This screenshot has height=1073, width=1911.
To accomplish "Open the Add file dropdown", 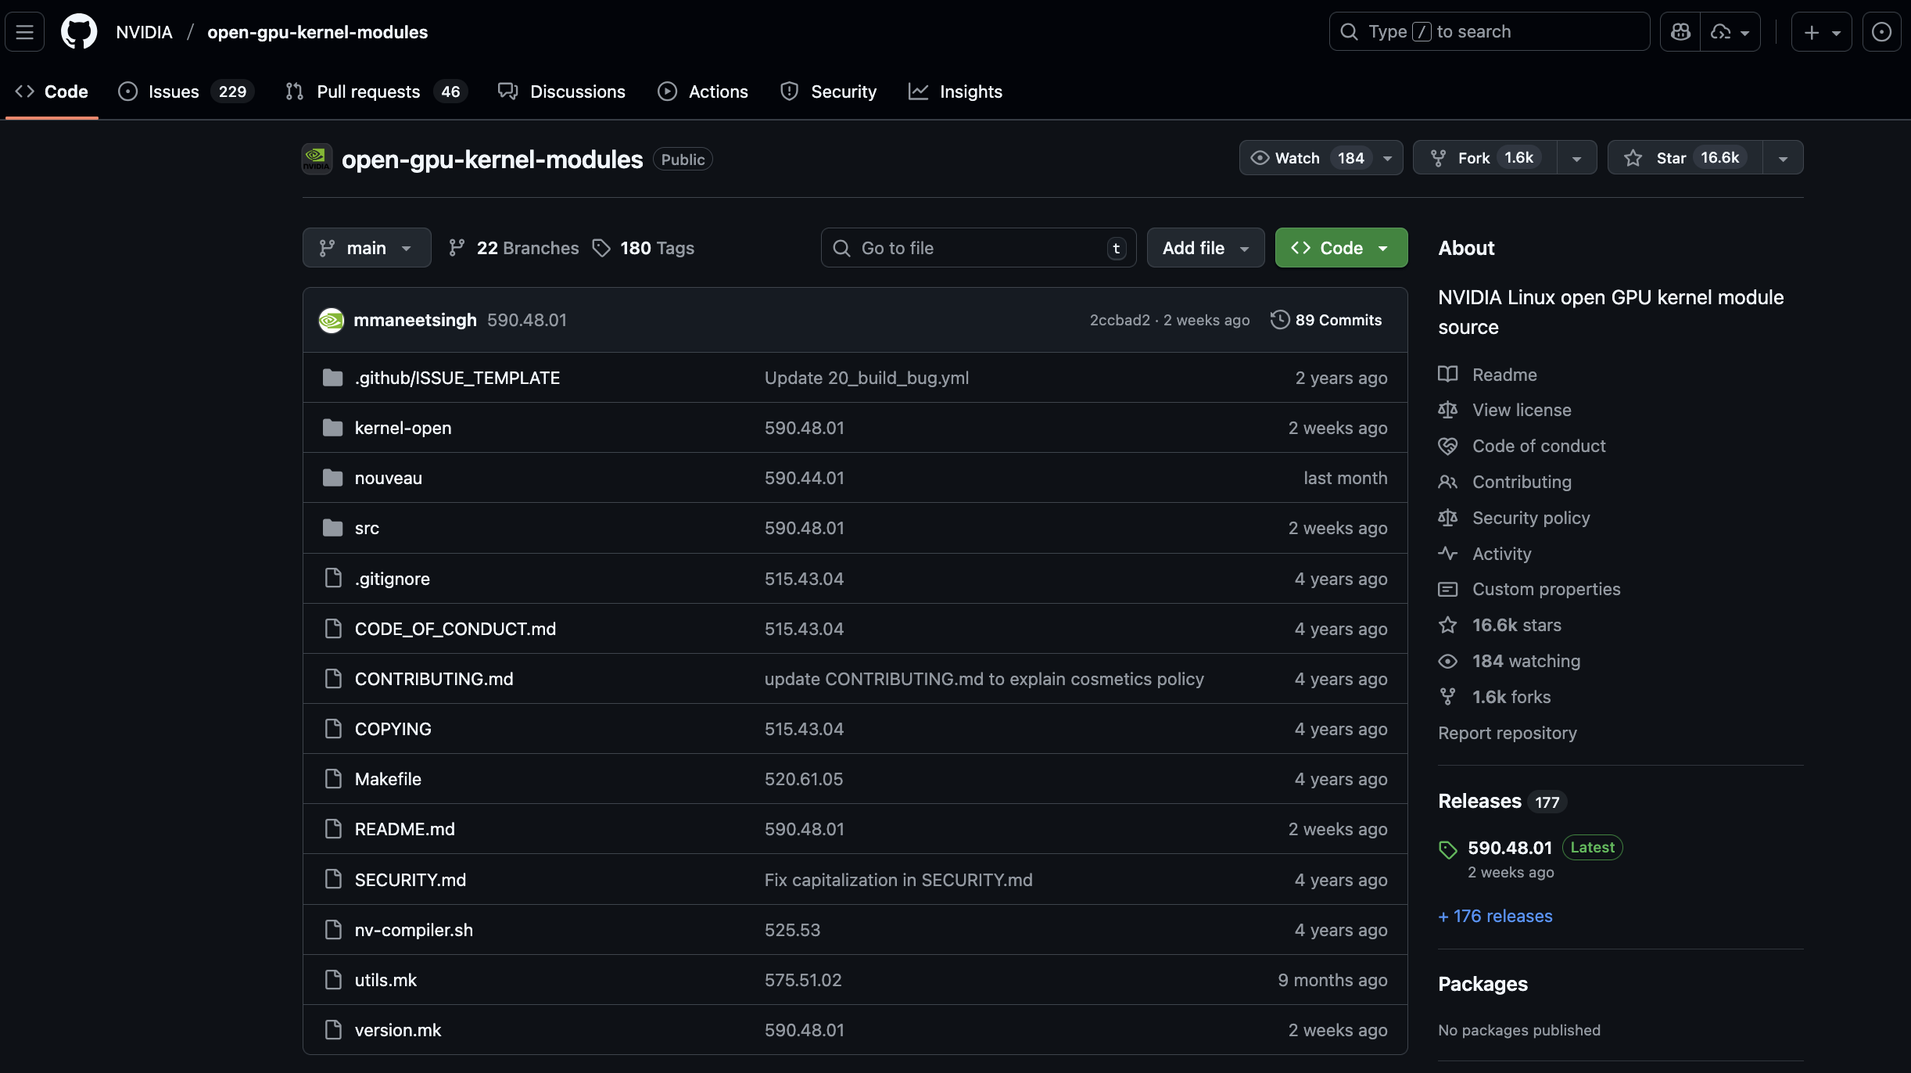I will point(1205,248).
